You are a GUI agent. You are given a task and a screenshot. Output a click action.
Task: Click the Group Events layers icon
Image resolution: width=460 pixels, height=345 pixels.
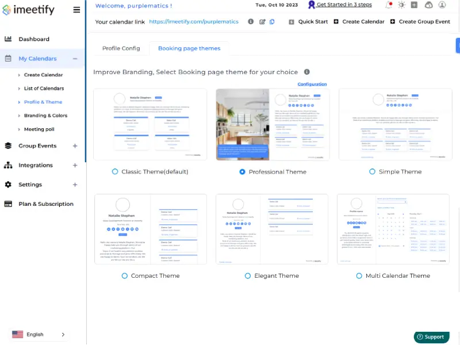[x=8, y=145]
